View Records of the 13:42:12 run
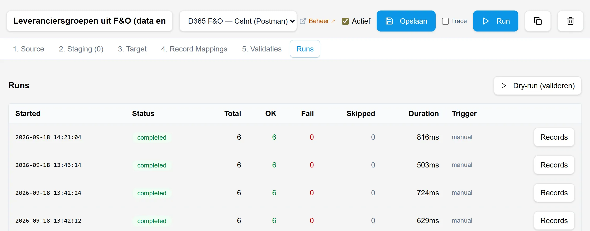 point(554,220)
